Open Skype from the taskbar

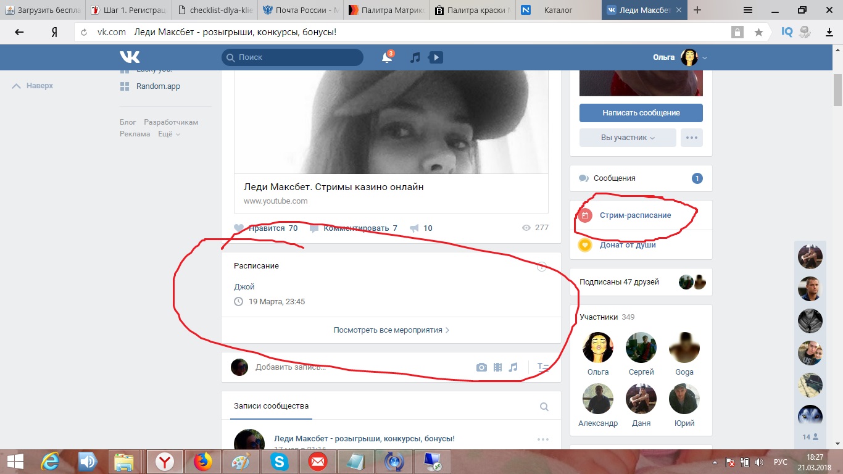pyautogui.click(x=279, y=461)
